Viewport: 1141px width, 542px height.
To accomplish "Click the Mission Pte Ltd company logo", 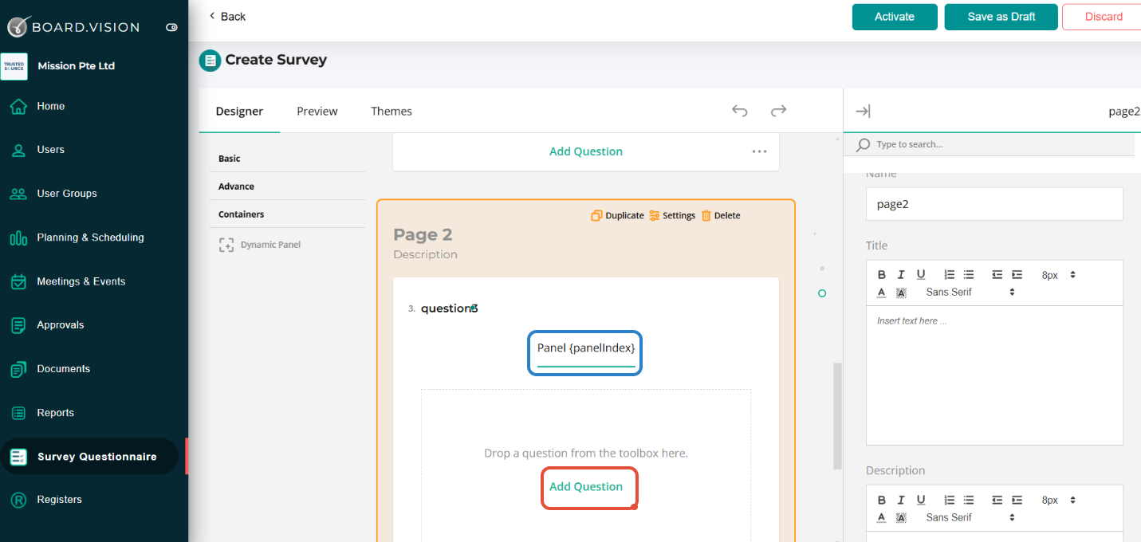I will pos(14,66).
